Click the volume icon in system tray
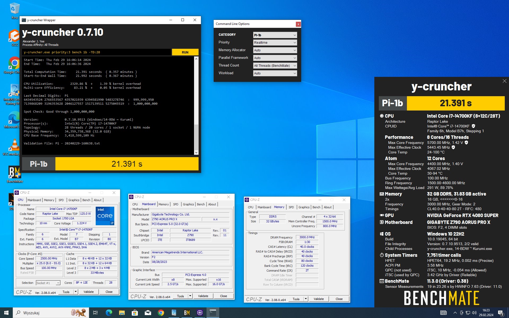 (474, 313)
